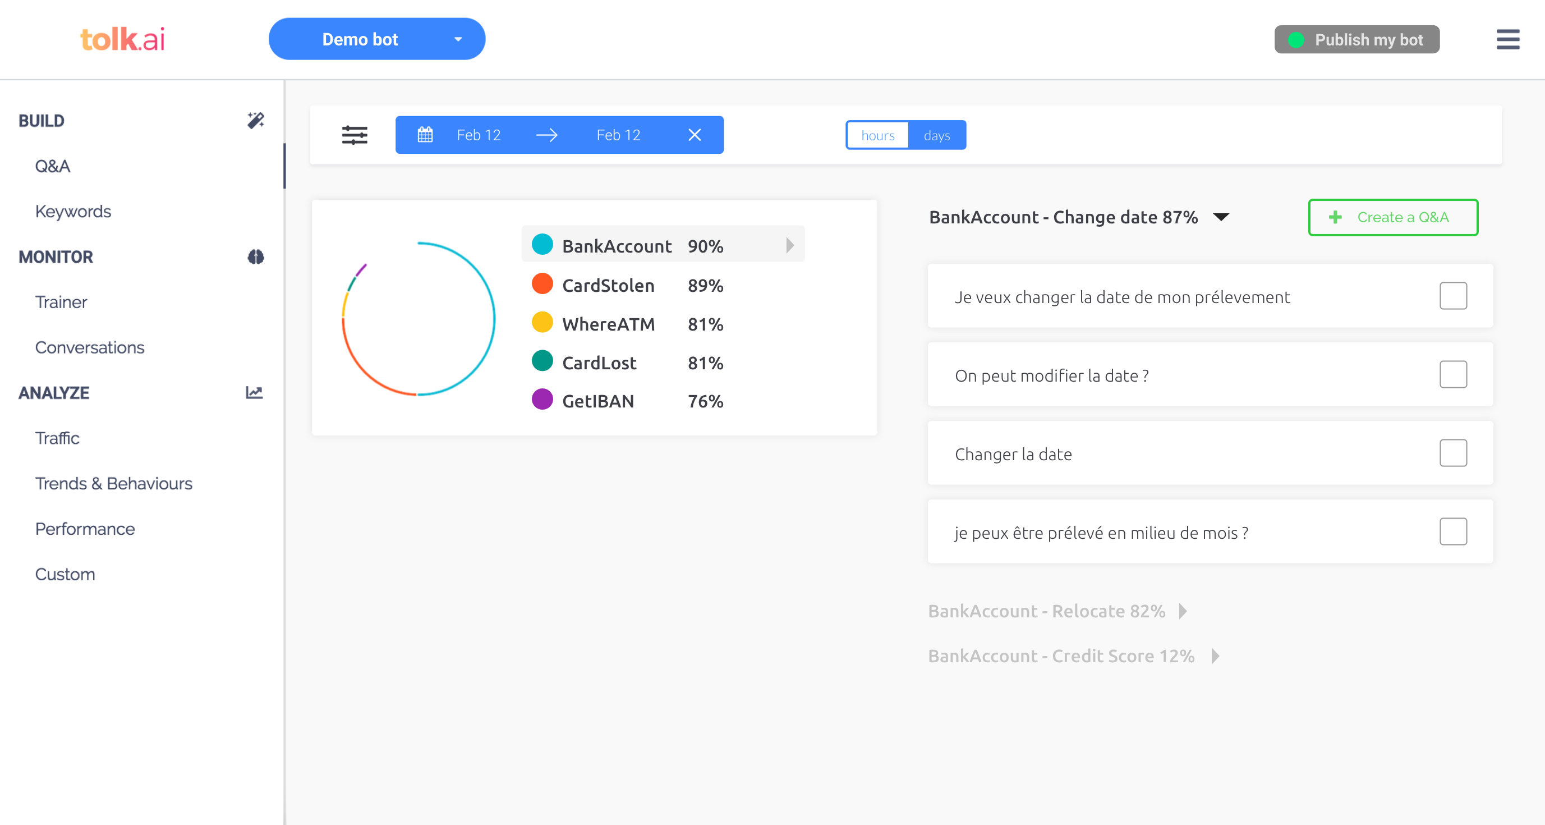This screenshot has height=825, width=1545.
Task: Check 'Je veux changer la date' checkbox
Action: pos(1452,296)
